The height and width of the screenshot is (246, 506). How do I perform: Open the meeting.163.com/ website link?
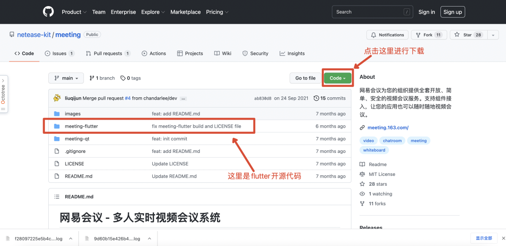pos(388,128)
